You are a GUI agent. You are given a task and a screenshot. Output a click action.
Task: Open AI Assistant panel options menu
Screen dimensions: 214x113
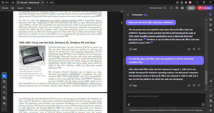point(203,15)
